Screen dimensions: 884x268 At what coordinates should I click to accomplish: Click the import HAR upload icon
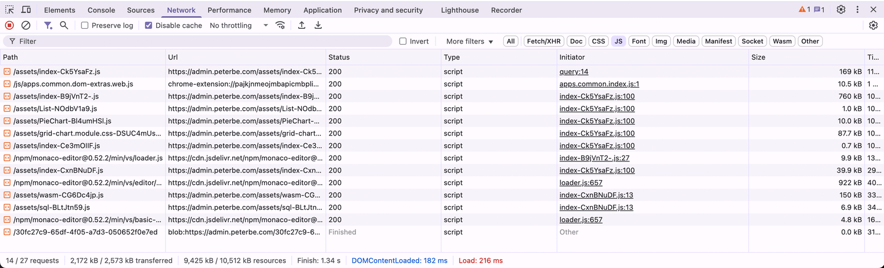[x=302, y=25]
